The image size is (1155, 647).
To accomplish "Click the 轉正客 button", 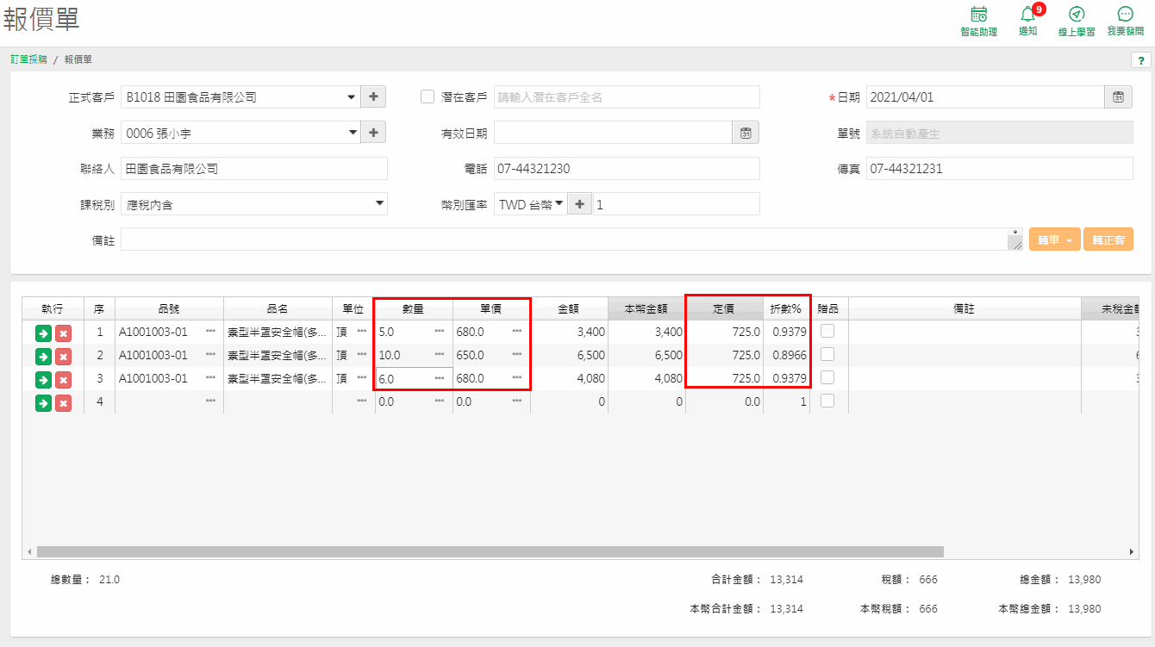I will (x=1108, y=240).
